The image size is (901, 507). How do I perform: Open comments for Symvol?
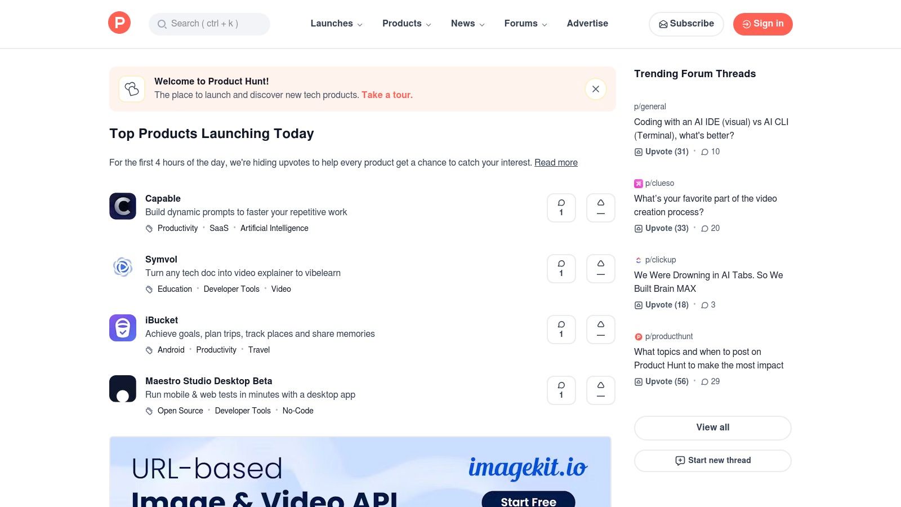(x=561, y=269)
